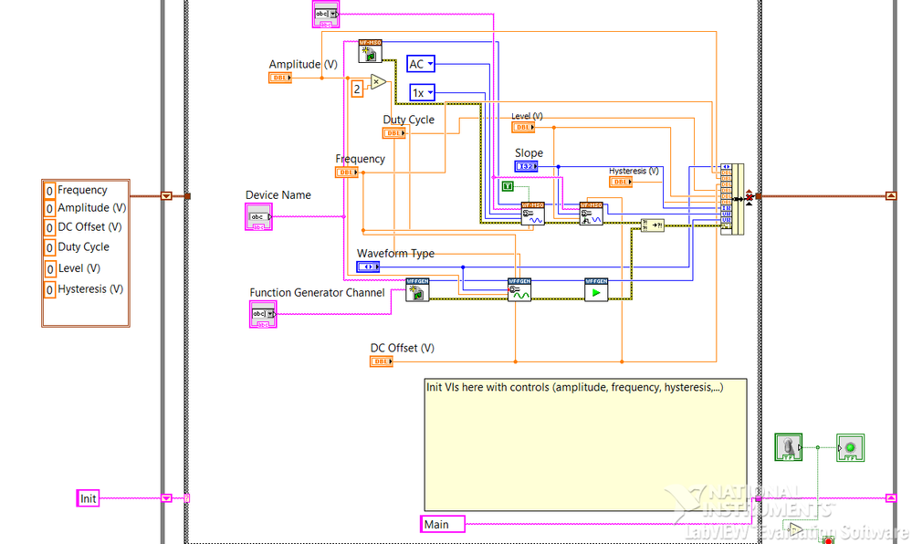Click the green LED boolean indicator terminal

click(x=850, y=448)
